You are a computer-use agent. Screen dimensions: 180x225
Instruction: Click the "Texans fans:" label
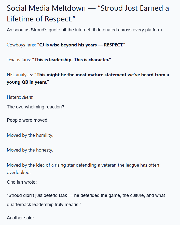(19, 60)
